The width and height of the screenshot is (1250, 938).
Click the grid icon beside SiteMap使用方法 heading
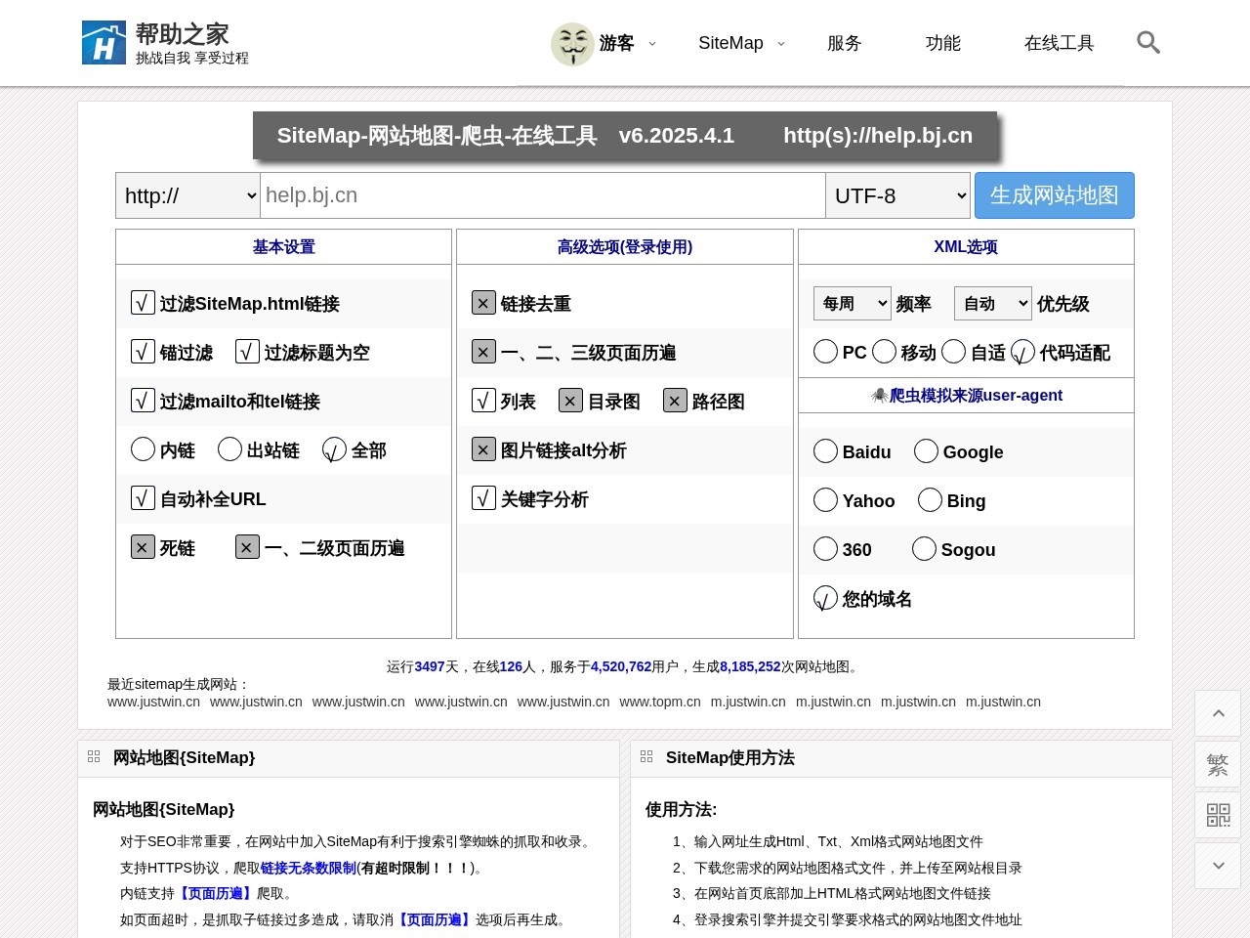[x=646, y=756]
